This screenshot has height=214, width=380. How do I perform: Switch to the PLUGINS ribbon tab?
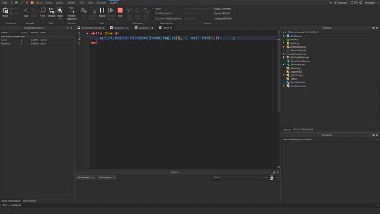[x=102, y=2]
